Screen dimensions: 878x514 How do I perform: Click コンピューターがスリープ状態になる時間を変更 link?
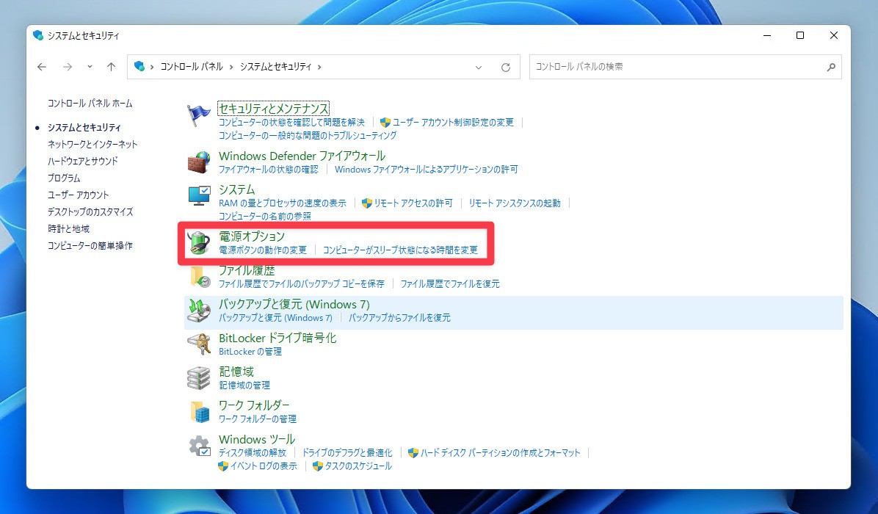(x=400, y=250)
